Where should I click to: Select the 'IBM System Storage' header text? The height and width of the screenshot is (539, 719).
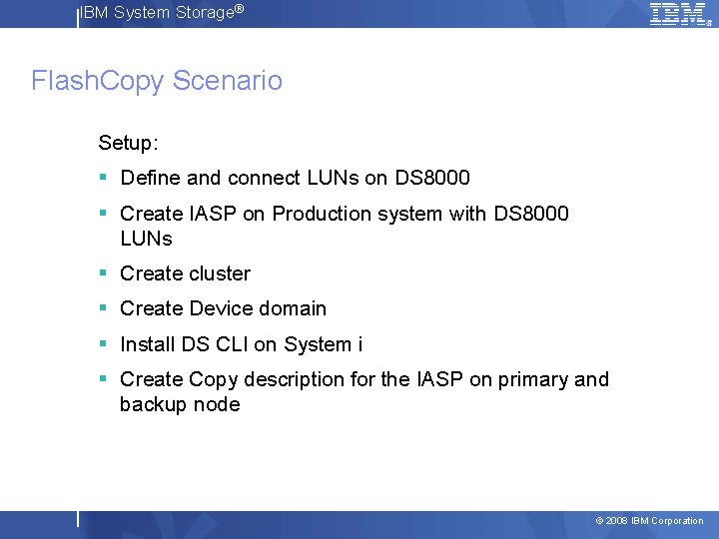[162, 12]
